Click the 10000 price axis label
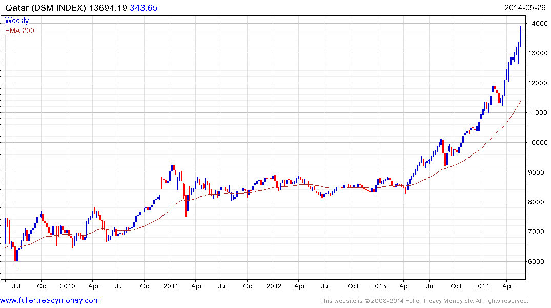551x308 pixels. [538, 143]
